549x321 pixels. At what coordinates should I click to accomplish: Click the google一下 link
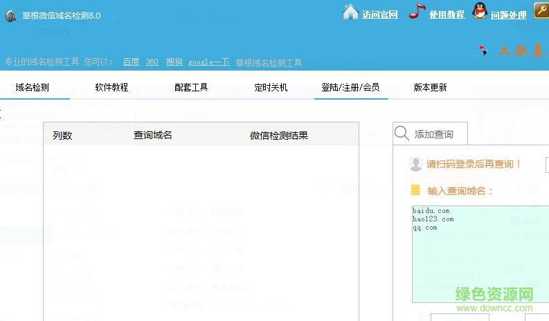(208, 62)
